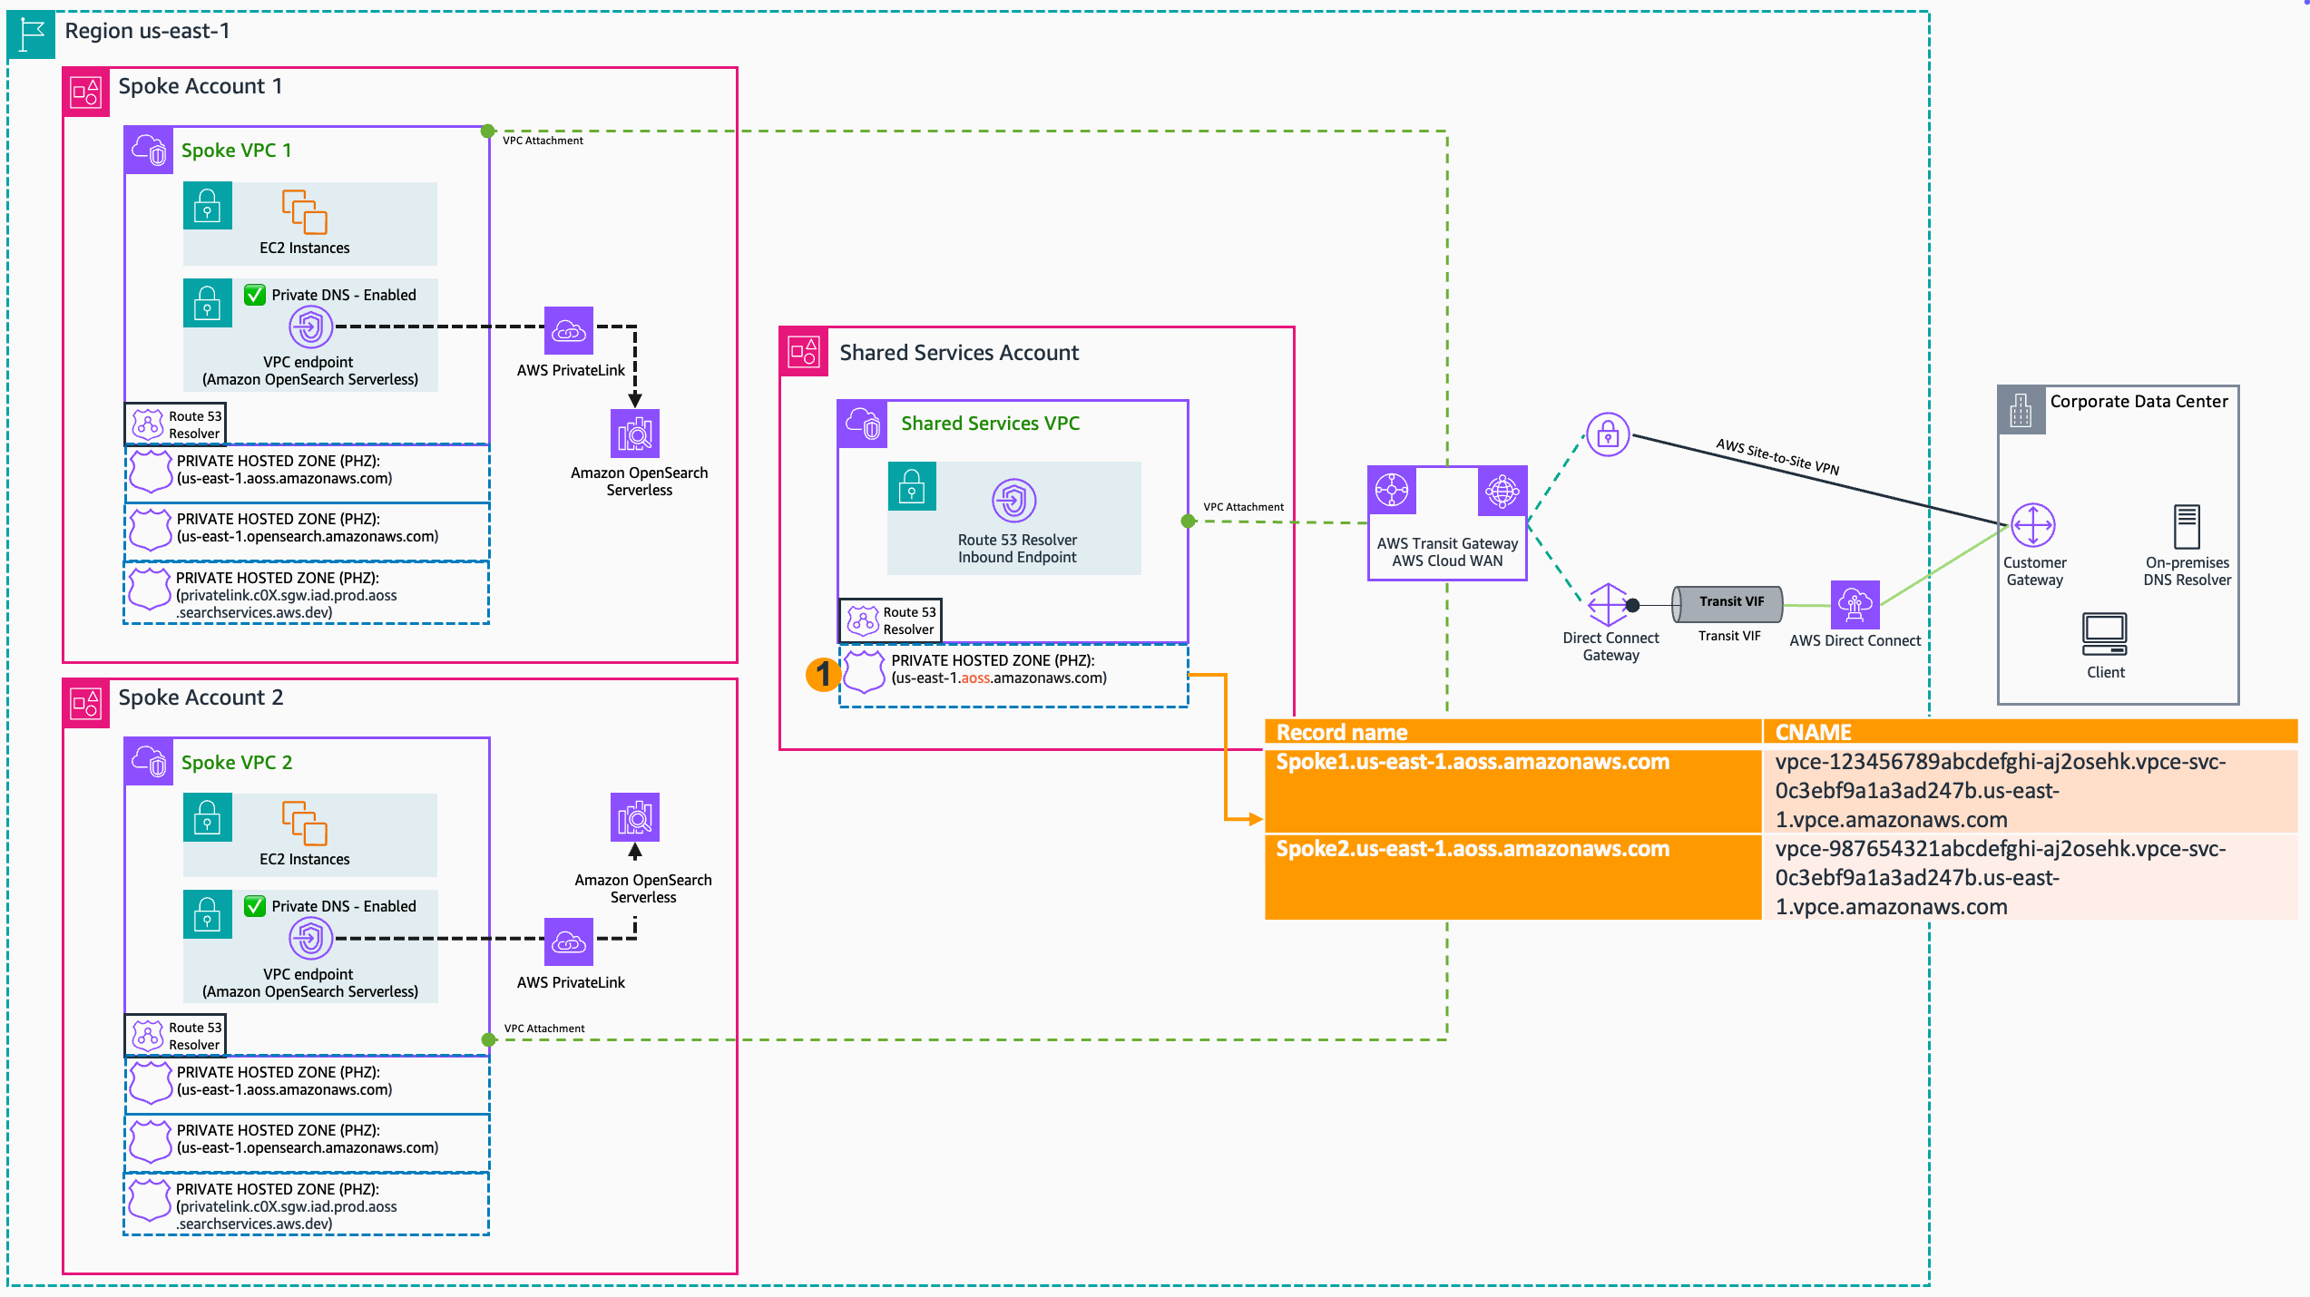Click the Customer Gateway icon

click(x=2032, y=525)
